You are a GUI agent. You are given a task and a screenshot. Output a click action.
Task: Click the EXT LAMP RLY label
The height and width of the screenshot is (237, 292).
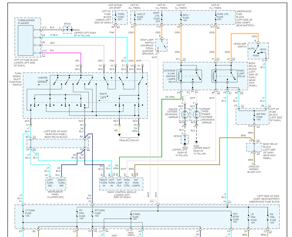click(x=119, y=183)
